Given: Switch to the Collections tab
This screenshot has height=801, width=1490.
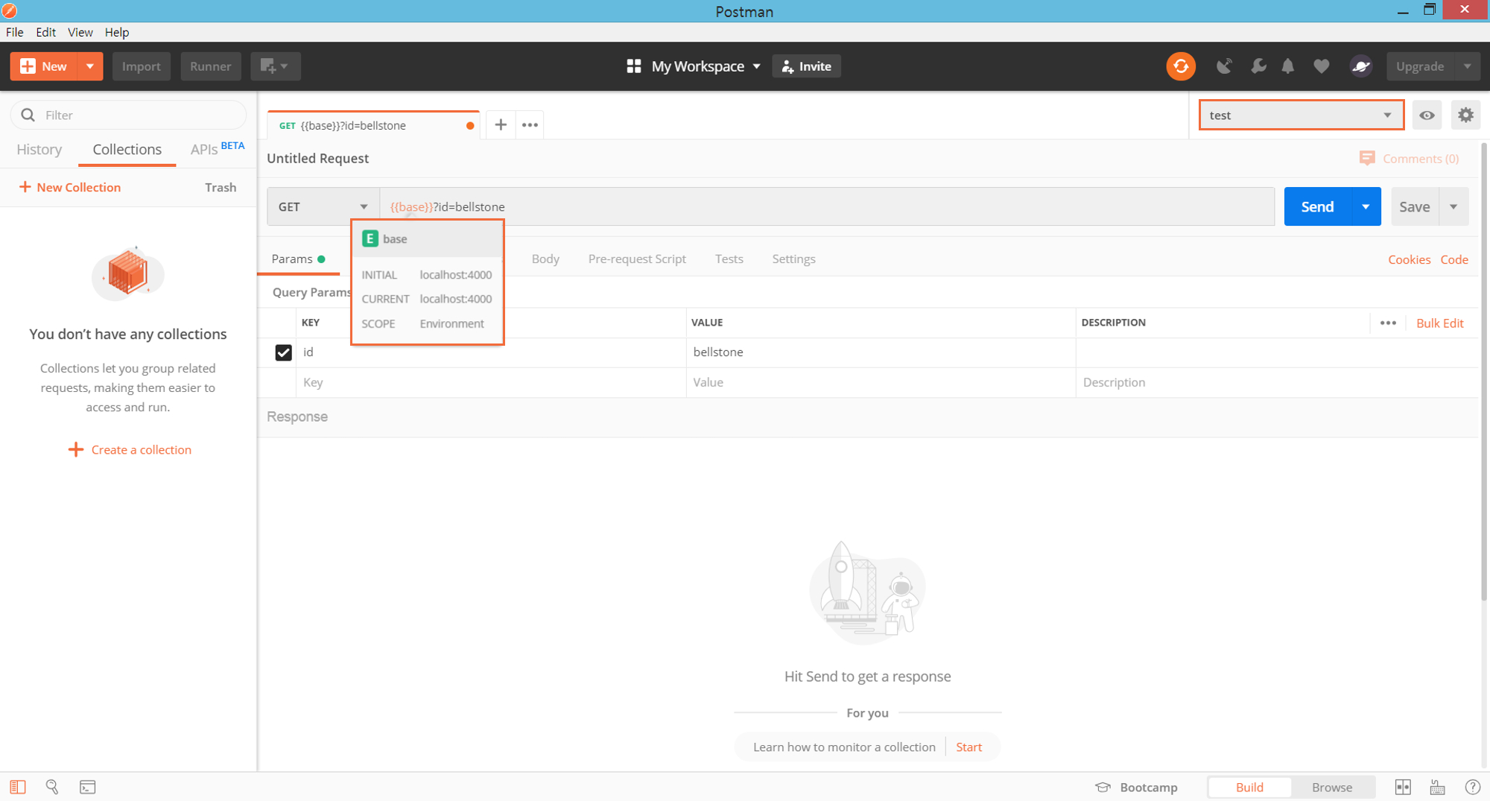Looking at the screenshot, I should (127, 149).
